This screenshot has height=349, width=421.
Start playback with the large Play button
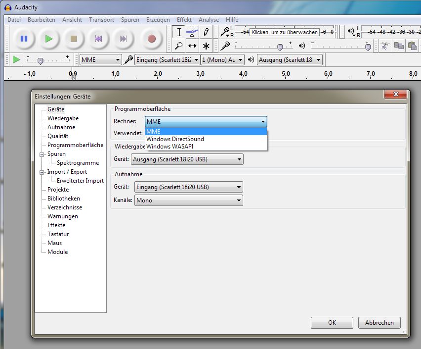[x=49, y=39]
